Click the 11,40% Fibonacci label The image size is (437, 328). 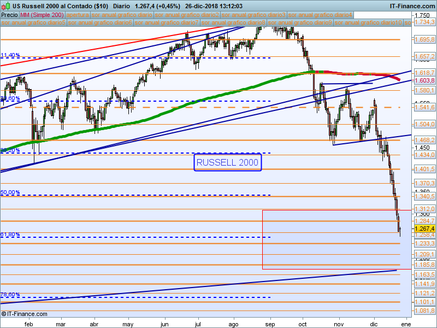tap(10, 55)
